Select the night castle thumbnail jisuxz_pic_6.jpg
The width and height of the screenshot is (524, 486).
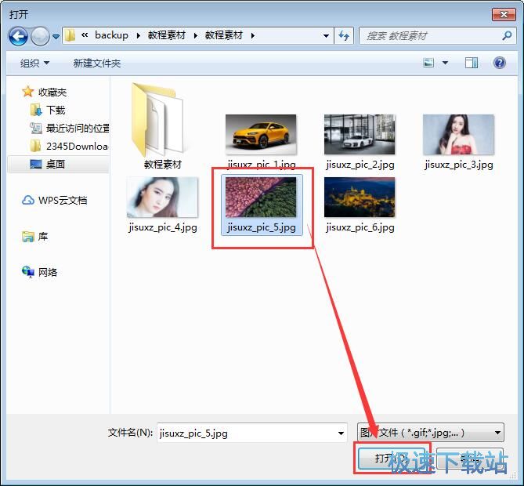(360, 198)
